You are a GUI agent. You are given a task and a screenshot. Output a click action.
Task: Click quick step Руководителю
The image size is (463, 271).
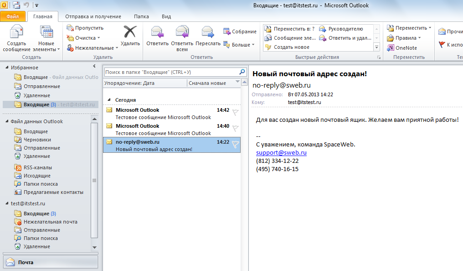[341, 29]
